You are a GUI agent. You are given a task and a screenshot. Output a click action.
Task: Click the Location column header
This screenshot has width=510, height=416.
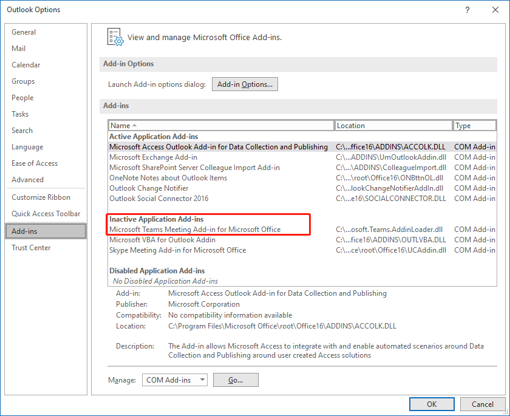tap(393, 125)
